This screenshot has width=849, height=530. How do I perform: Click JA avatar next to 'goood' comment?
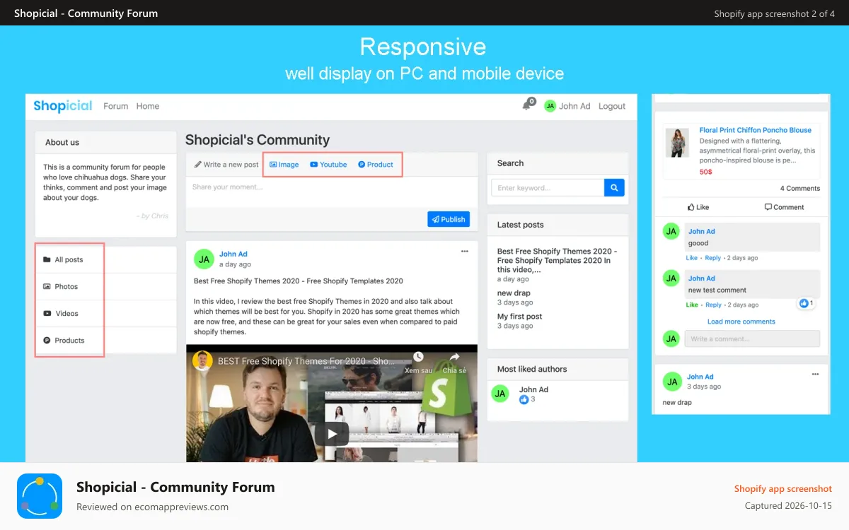pos(671,232)
